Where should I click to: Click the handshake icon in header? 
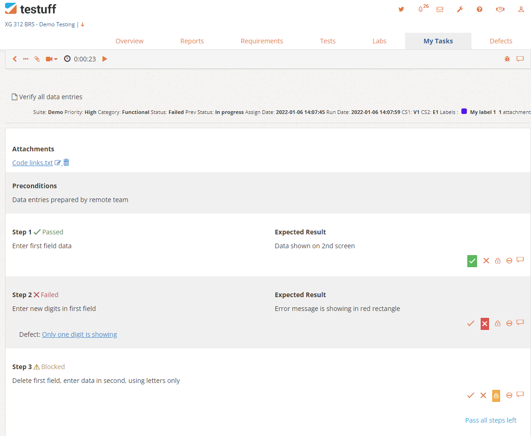[500, 10]
